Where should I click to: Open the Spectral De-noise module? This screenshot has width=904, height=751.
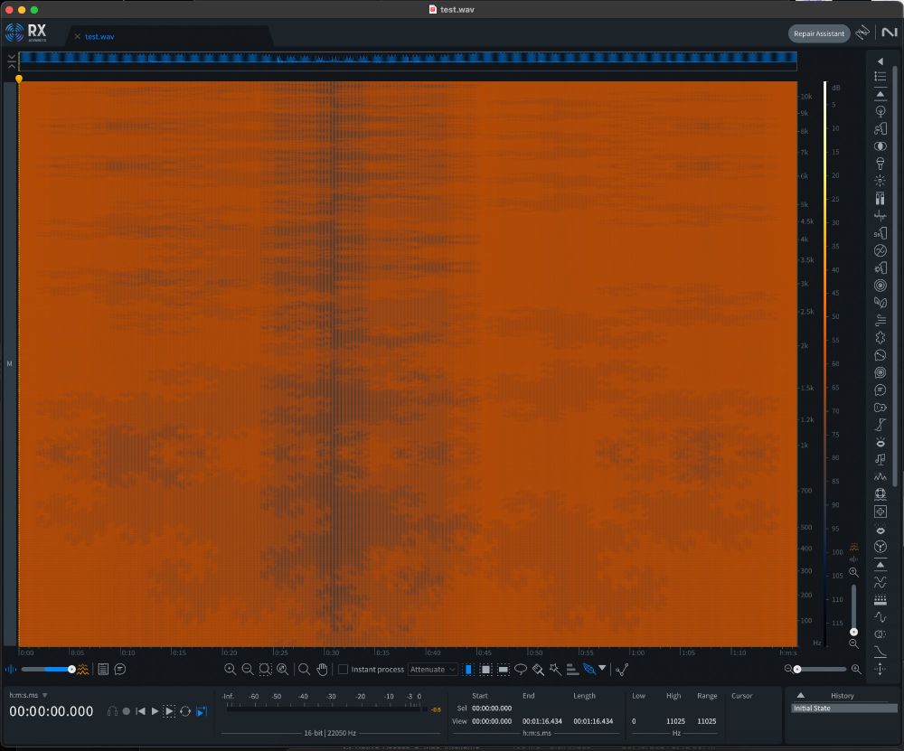click(x=880, y=476)
